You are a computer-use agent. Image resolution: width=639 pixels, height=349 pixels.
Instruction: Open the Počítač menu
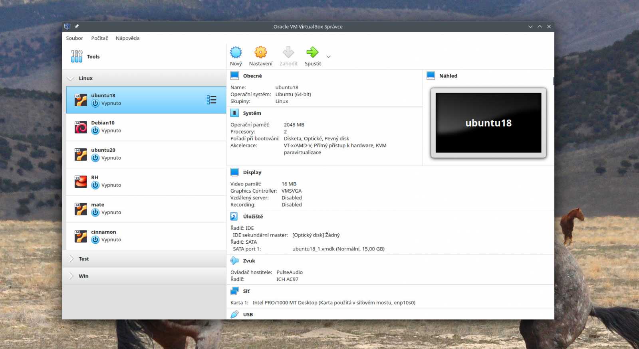(x=99, y=38)
